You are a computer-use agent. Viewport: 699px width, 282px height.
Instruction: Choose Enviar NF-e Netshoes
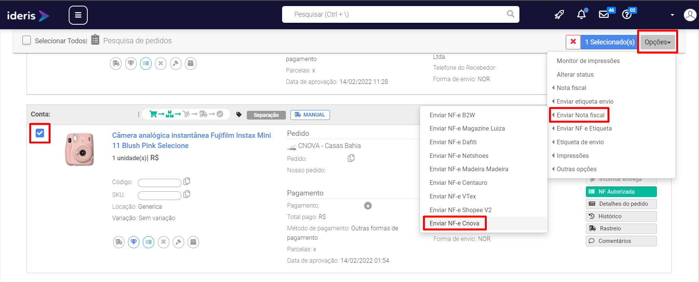pos(459,156)
